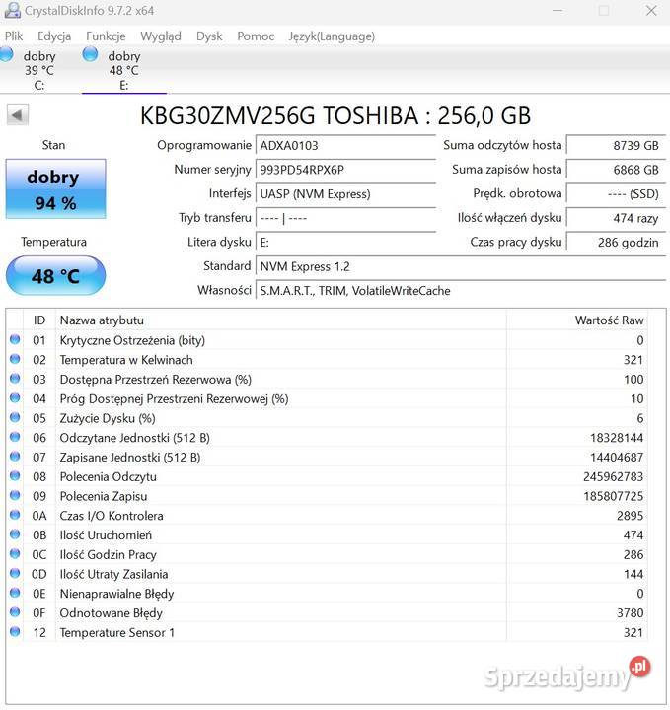The height and width of the screenshot is (710, 670).
Task: Select raw value 245962783
Action: click(614, 476)
